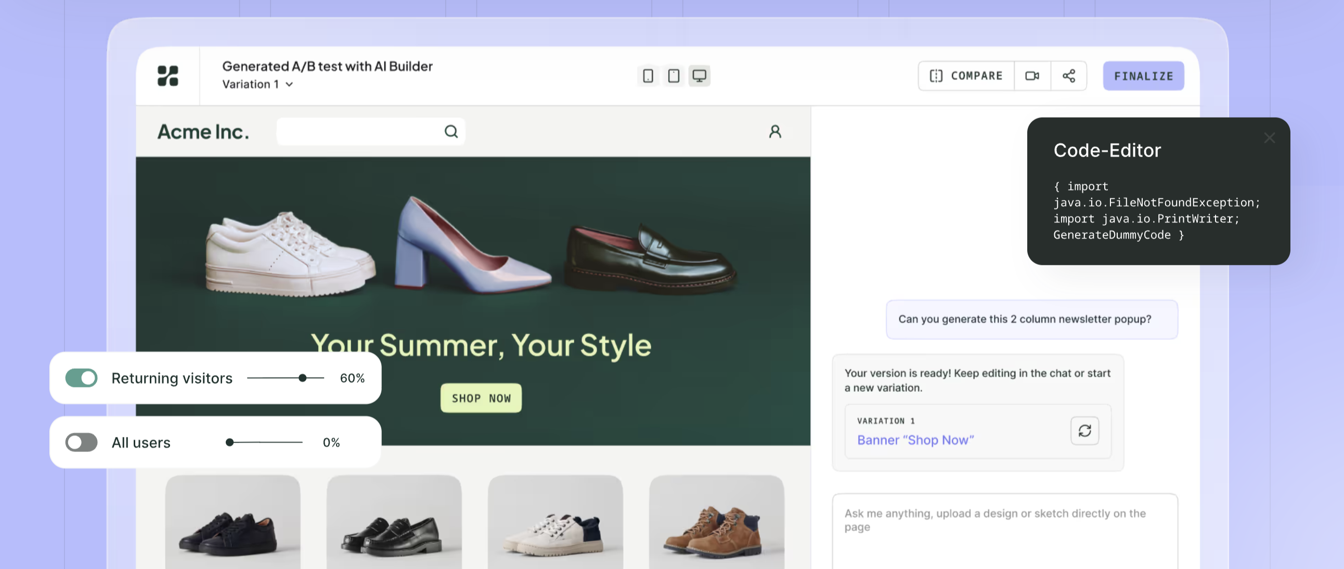Image resolution: width=1344 pixels, height=569 pixels.
Task: Open the Banner "Shop Now" variation link
Action: click(915, 439)
